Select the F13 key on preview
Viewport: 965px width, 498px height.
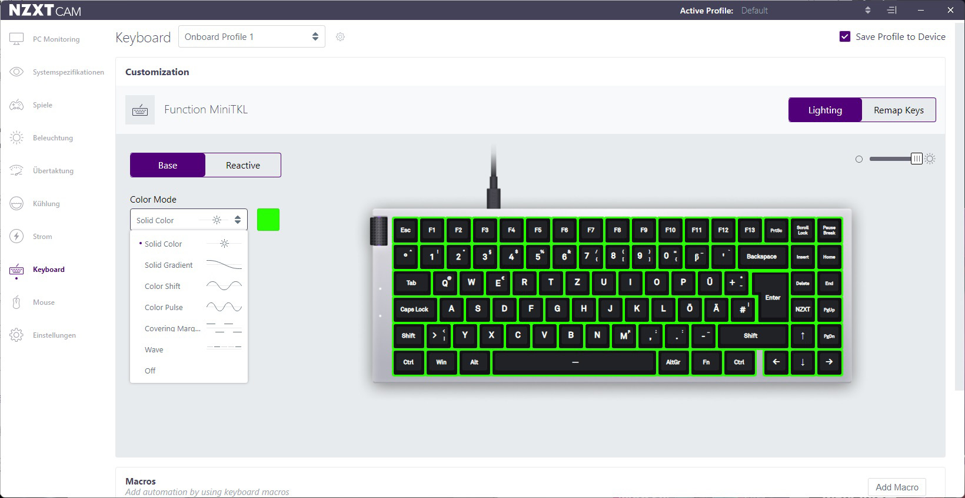[750, 230]
